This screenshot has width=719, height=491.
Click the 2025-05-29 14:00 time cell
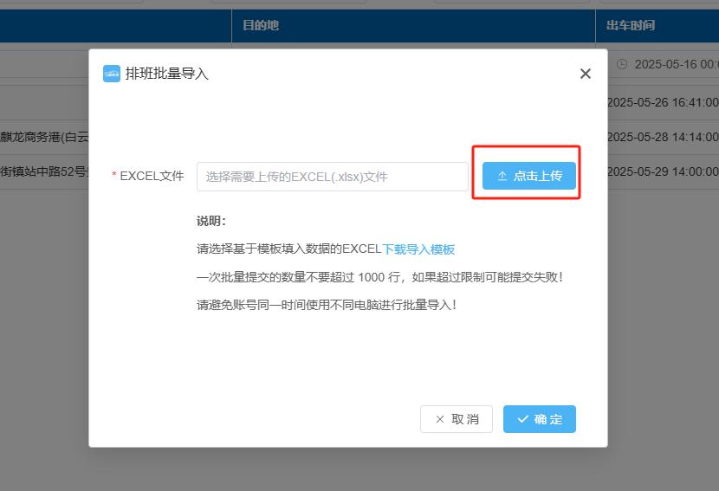pos(663,171)
